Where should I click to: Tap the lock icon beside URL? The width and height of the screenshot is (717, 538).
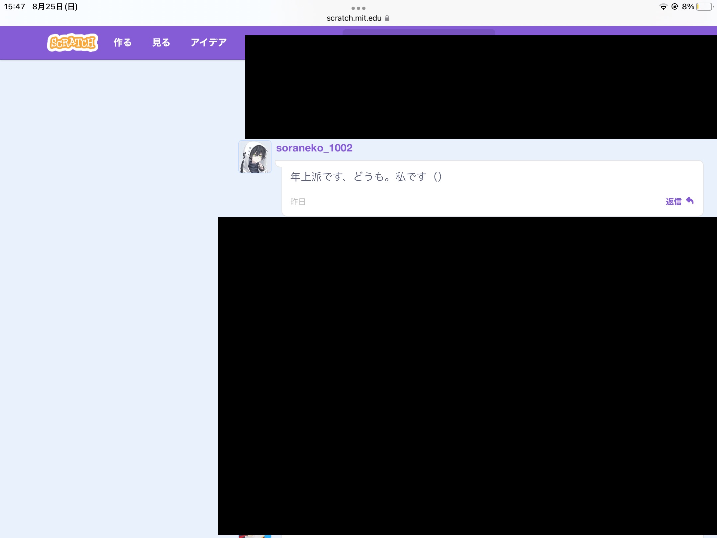387,18
